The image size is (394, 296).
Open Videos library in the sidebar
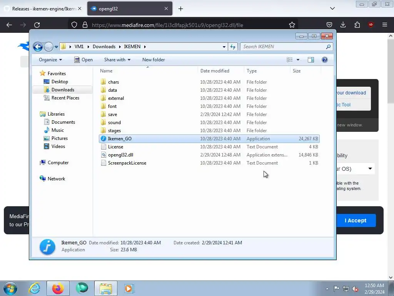point(58,146)
